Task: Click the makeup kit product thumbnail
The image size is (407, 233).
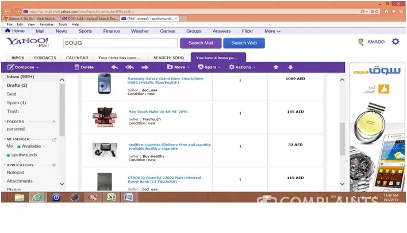Action: (x=105, y=117)
